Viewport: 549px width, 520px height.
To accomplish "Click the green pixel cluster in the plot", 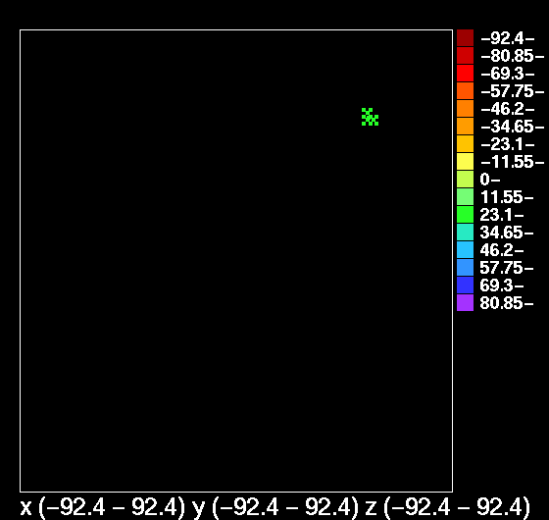I will [x=370, y=117].
